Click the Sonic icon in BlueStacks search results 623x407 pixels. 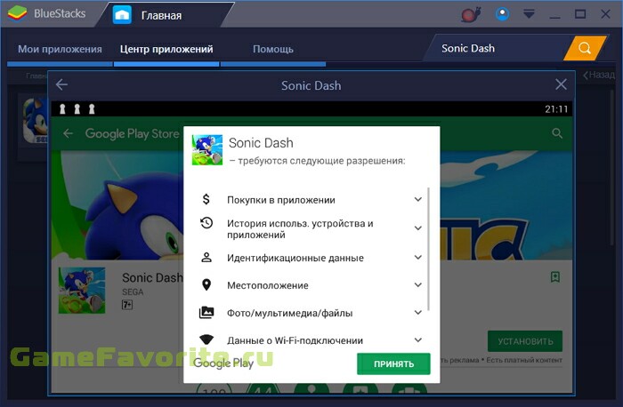[x=36, y=121]
